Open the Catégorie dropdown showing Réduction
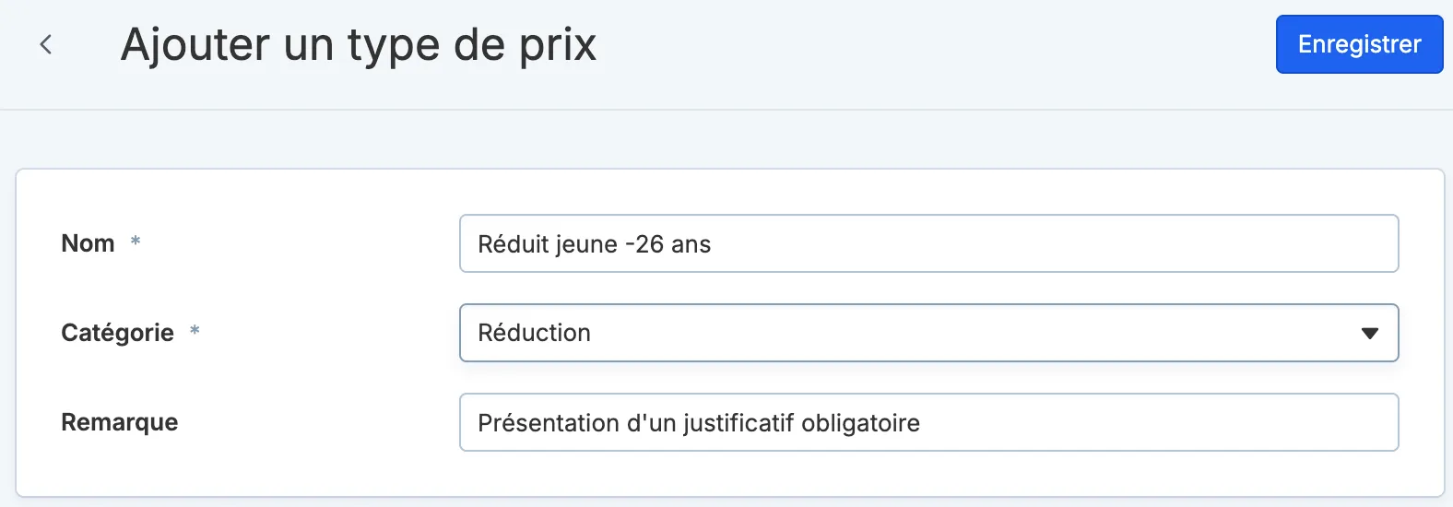 (928, 333)
